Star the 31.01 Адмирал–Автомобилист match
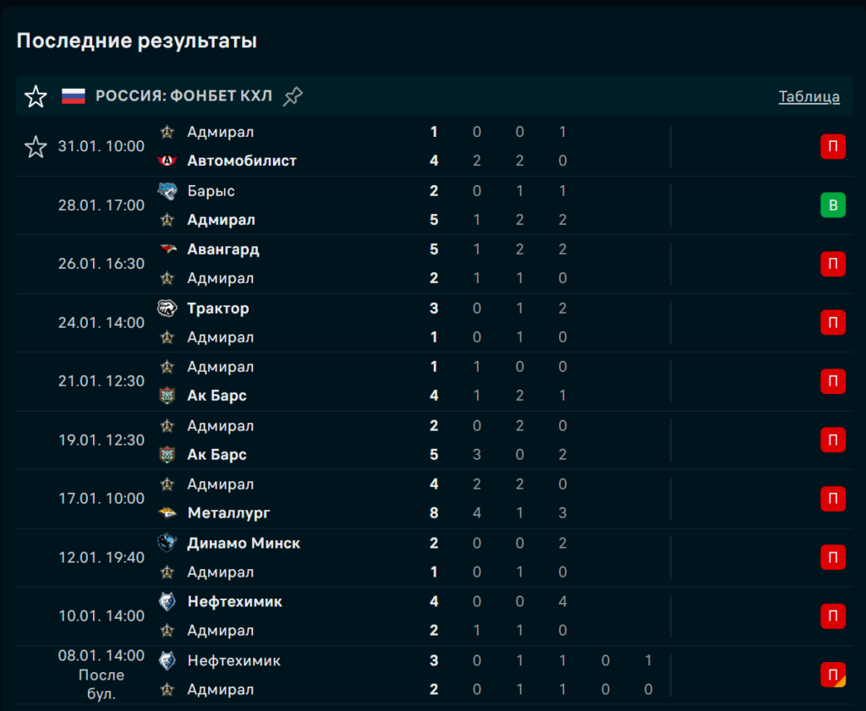 tap(36, 147)
